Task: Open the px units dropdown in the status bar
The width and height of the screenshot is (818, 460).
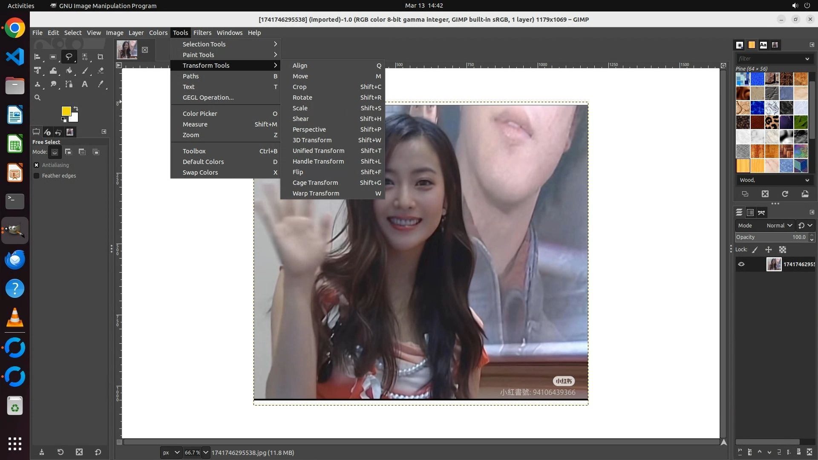Action: 171,453
